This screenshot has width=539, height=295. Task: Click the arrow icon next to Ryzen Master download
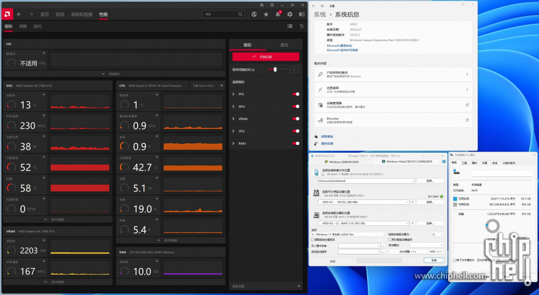[221, 86]
